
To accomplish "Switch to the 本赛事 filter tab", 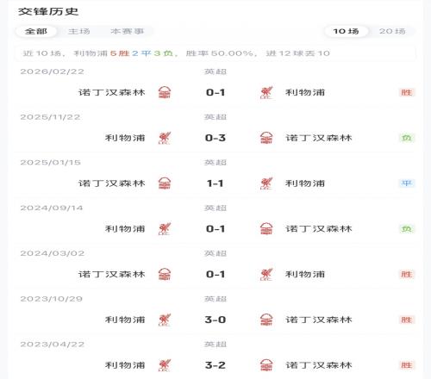I will pyautogui.click(x=127, y=31).
